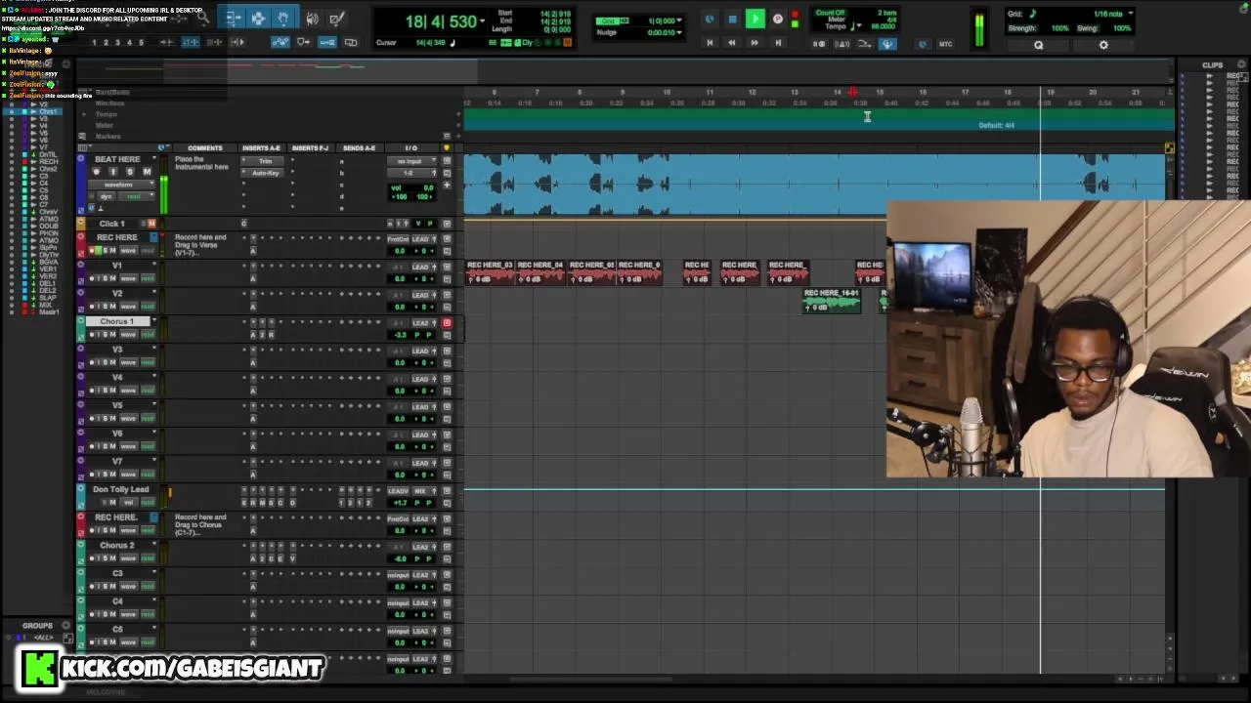
Task: Click the red button on Chorus 1 I/O
Action: [447, 323]
